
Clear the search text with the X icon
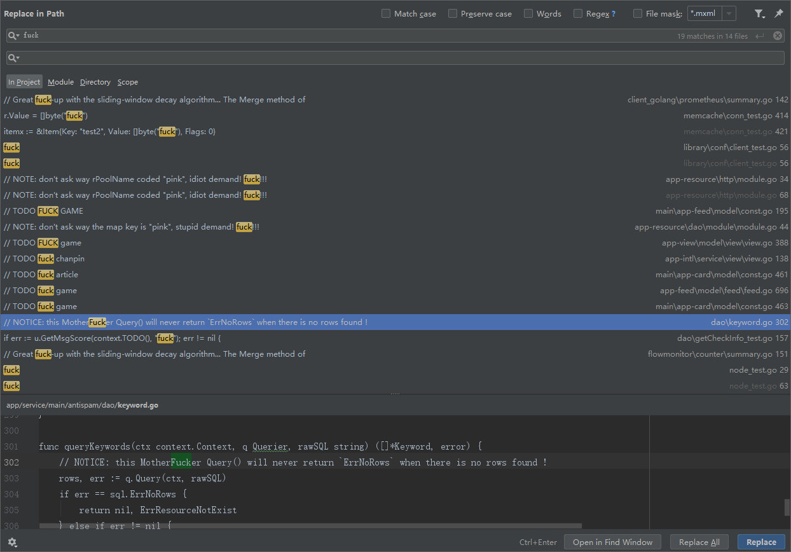[x=778, y=36]
